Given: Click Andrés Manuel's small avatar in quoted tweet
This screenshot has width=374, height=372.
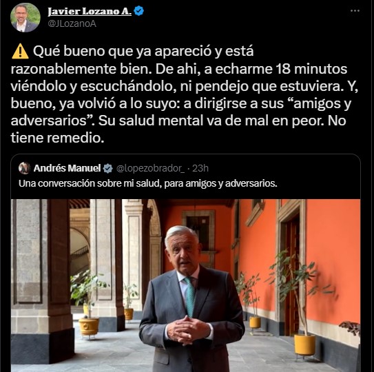Looking at the screenshot, I should (x=24, y=168).
